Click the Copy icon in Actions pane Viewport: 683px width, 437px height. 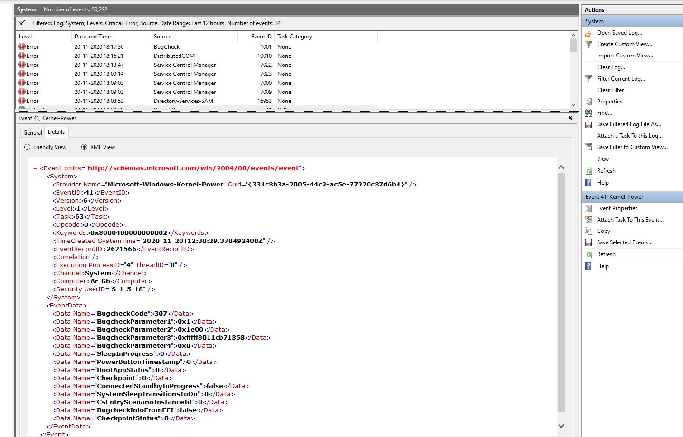click(x=588, y=231)
